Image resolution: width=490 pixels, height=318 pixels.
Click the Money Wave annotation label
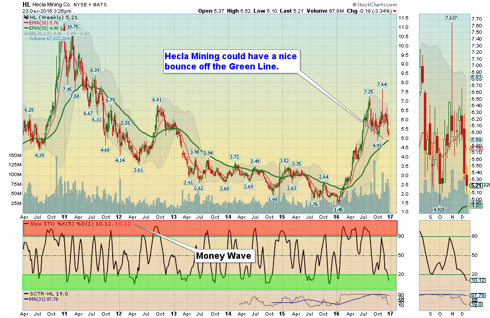click(223, 256)
